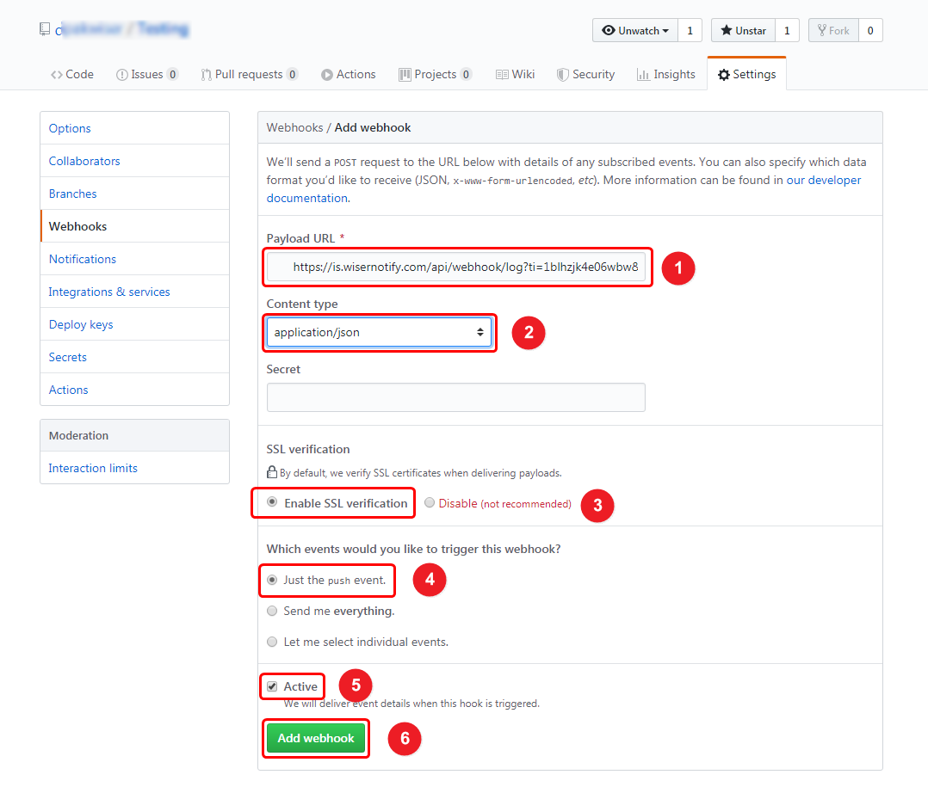Screen dimensions: 928x787
Task: Open Integrations & services in sidebar
Action: [135, 292]
